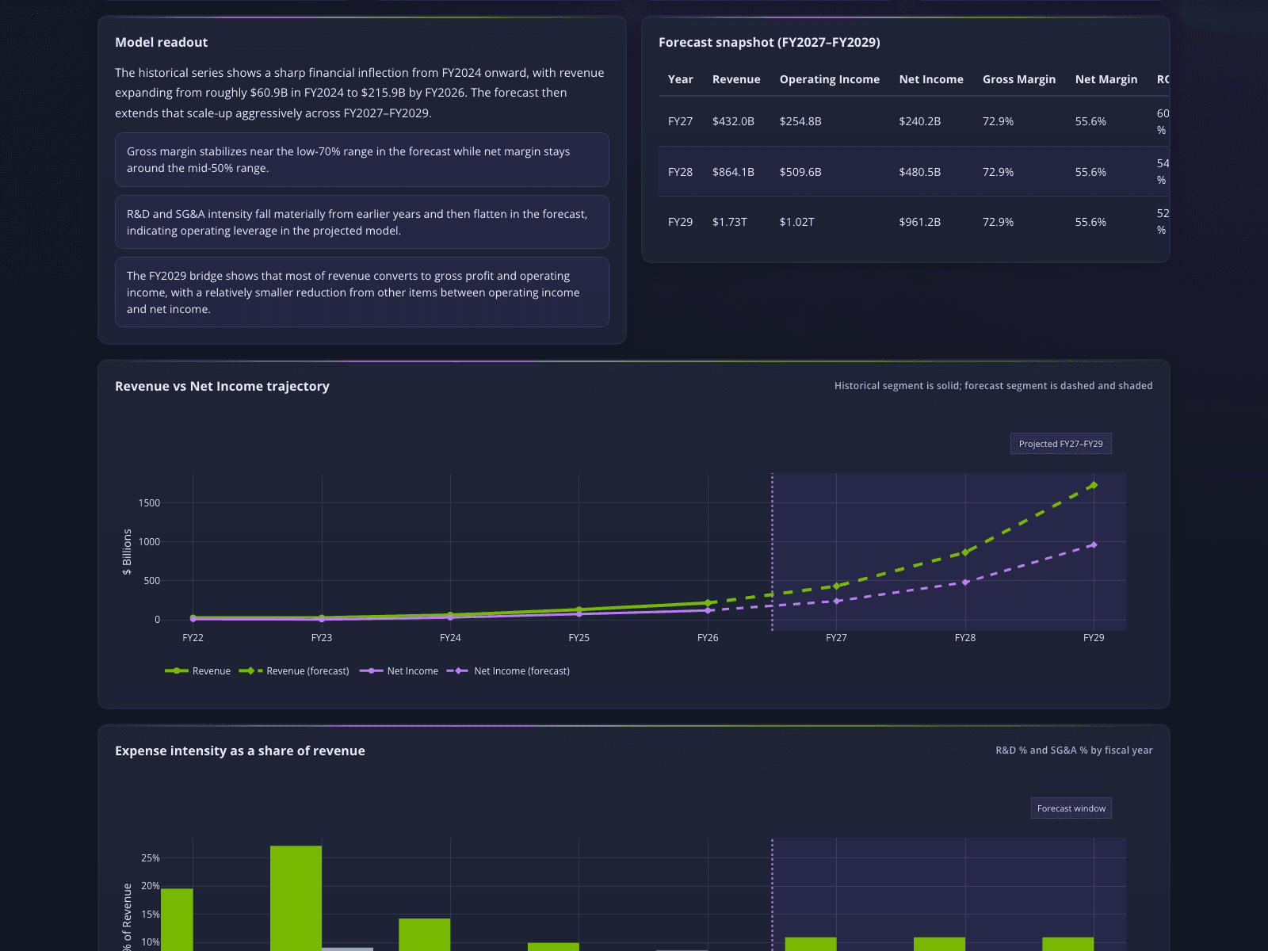Click the $509.6B operating income cell
1268x951 pixels.
[x=800, y=172]
